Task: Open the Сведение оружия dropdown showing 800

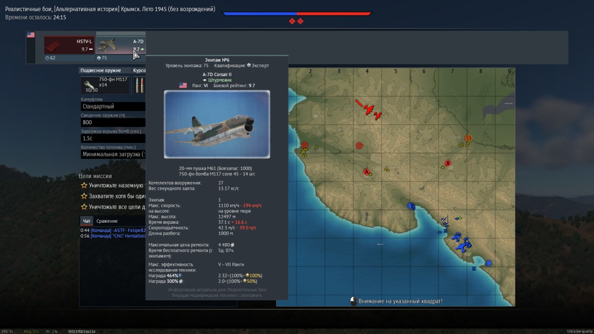Action: coord(113,122)
